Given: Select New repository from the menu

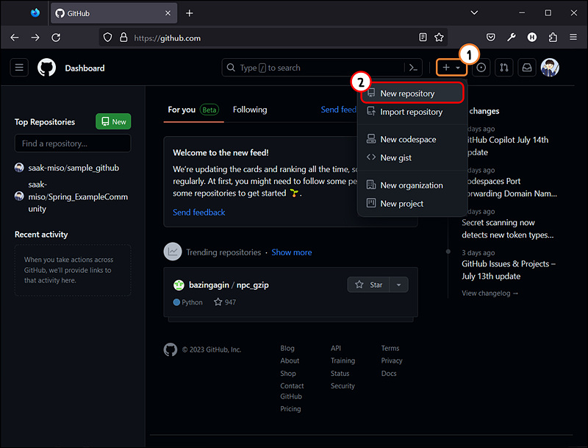Looking at the screenshot, I should coord(412,93).
